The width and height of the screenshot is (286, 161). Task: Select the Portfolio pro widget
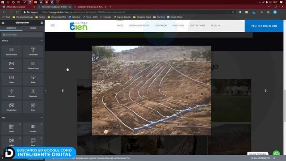tap(33, 128)
